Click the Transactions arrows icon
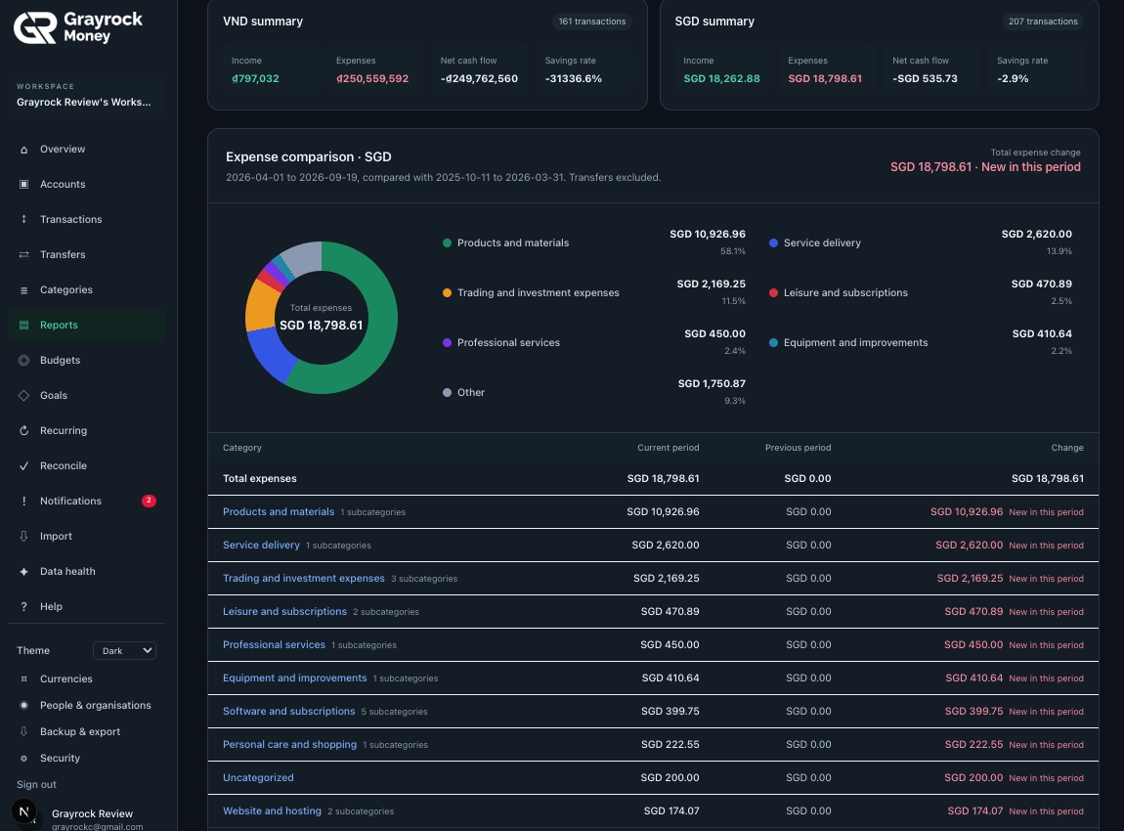Screen dimensions: 1124x831 (23, 219)
